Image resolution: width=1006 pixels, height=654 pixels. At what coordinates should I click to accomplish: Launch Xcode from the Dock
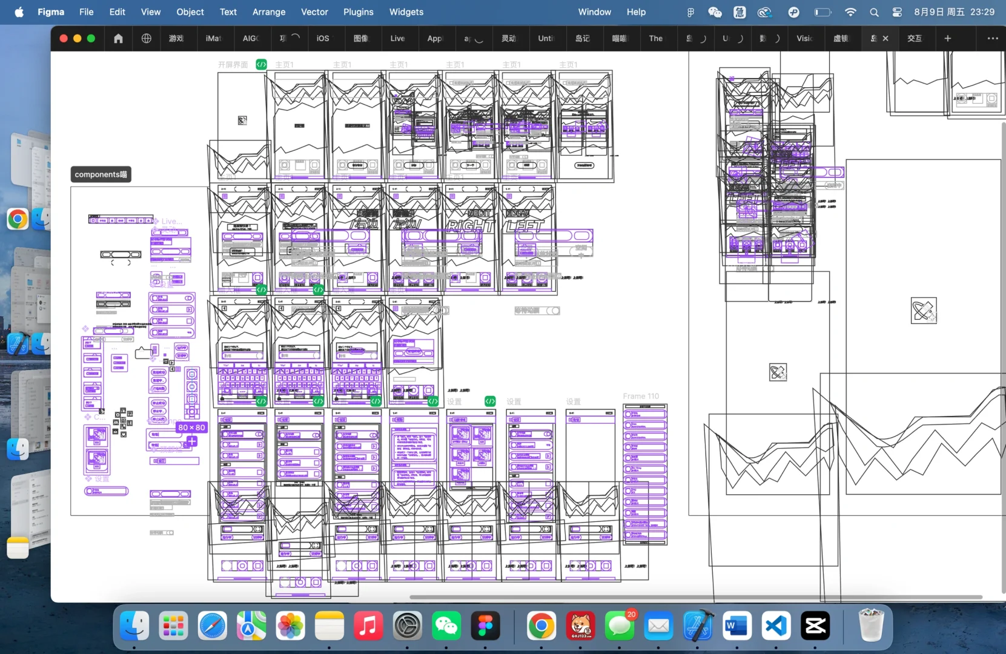point(698,626)
